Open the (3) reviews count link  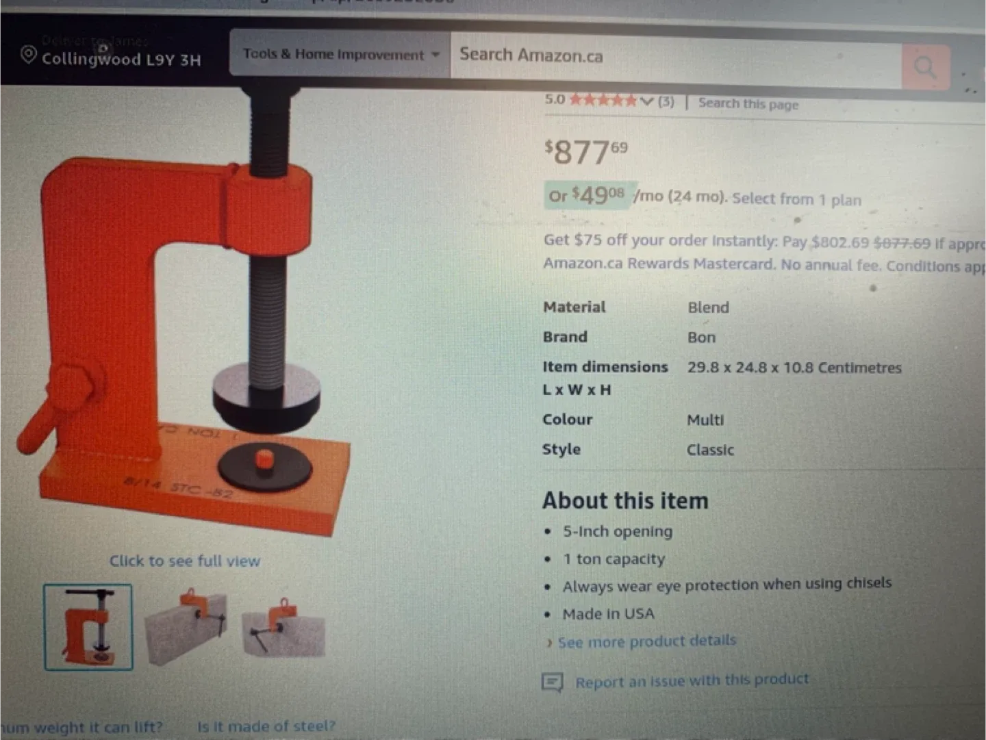coord(666,101)
